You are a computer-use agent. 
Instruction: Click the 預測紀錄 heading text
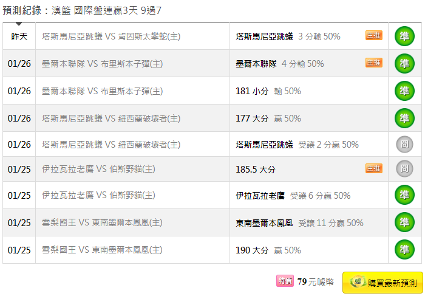point(22,10)
